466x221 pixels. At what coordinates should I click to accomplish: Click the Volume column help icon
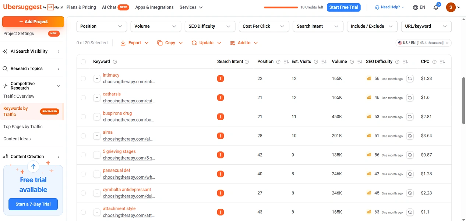(352, 62)
